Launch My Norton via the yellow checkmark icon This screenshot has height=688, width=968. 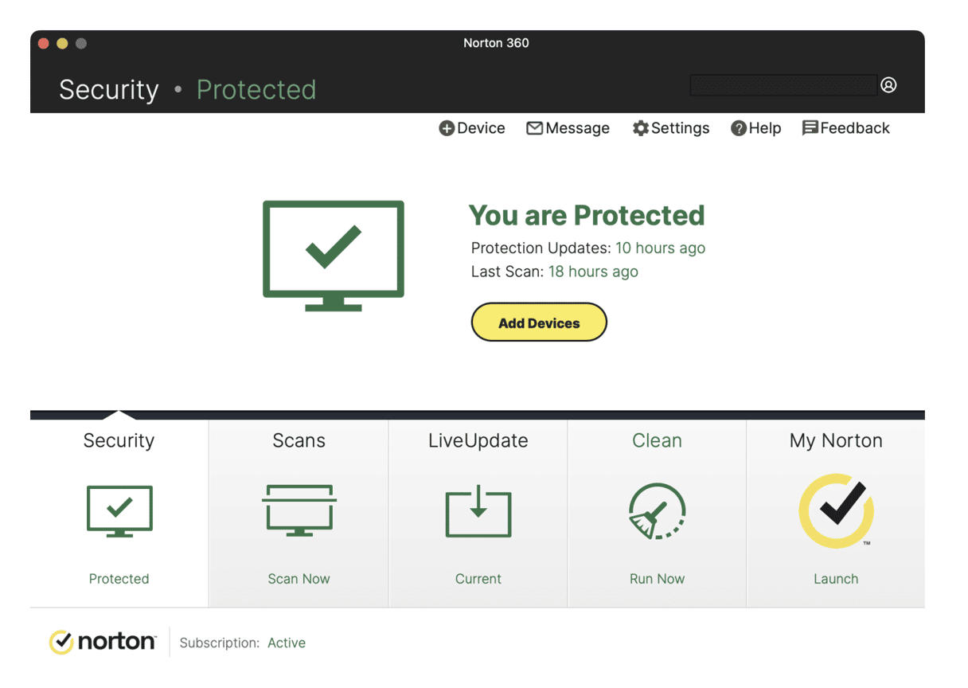(x=835, y=510)
